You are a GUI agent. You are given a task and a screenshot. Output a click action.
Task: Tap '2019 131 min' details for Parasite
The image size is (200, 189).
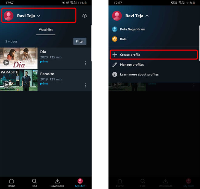click(x=51, y=79)
